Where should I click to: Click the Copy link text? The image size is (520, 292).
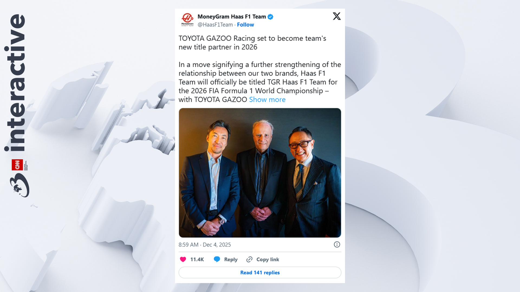(x=268, y=260)
